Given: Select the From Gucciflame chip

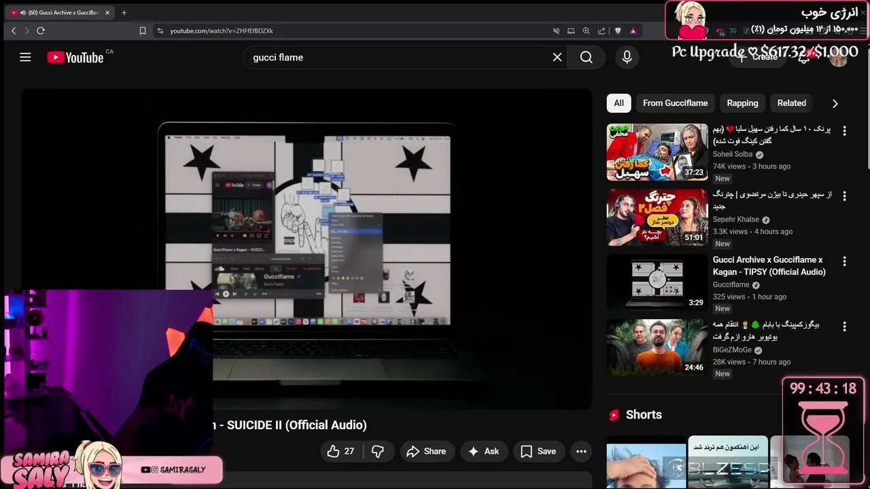Looking at the screenshot, I should pos(675,103).
